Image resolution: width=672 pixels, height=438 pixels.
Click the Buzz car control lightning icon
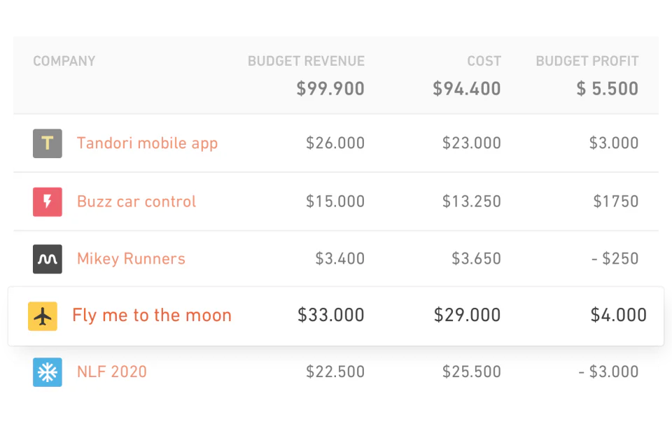[48, 202]
